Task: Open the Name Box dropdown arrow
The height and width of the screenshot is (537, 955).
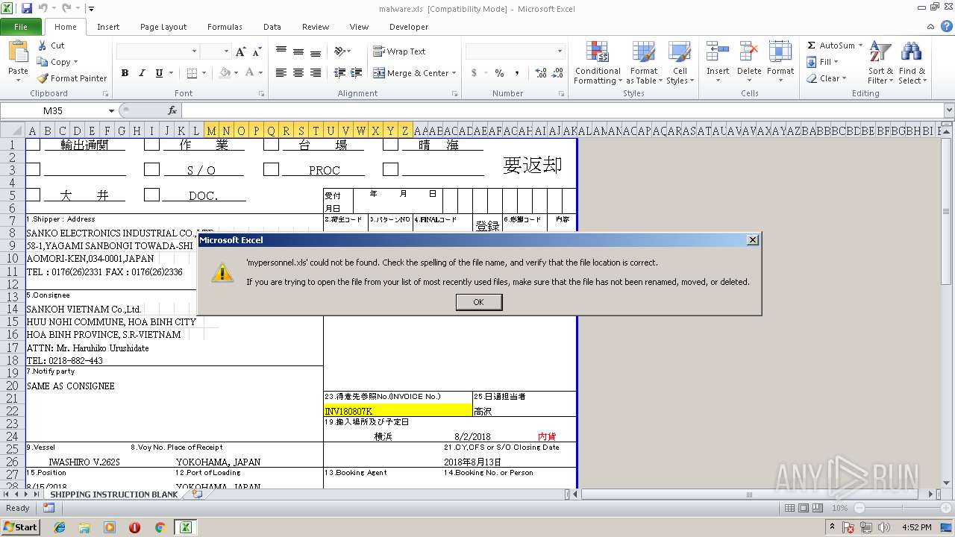Action: 110,110
